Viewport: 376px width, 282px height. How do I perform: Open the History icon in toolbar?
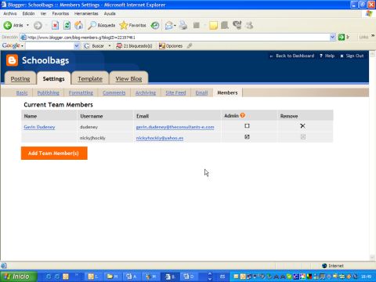[155, 25]
